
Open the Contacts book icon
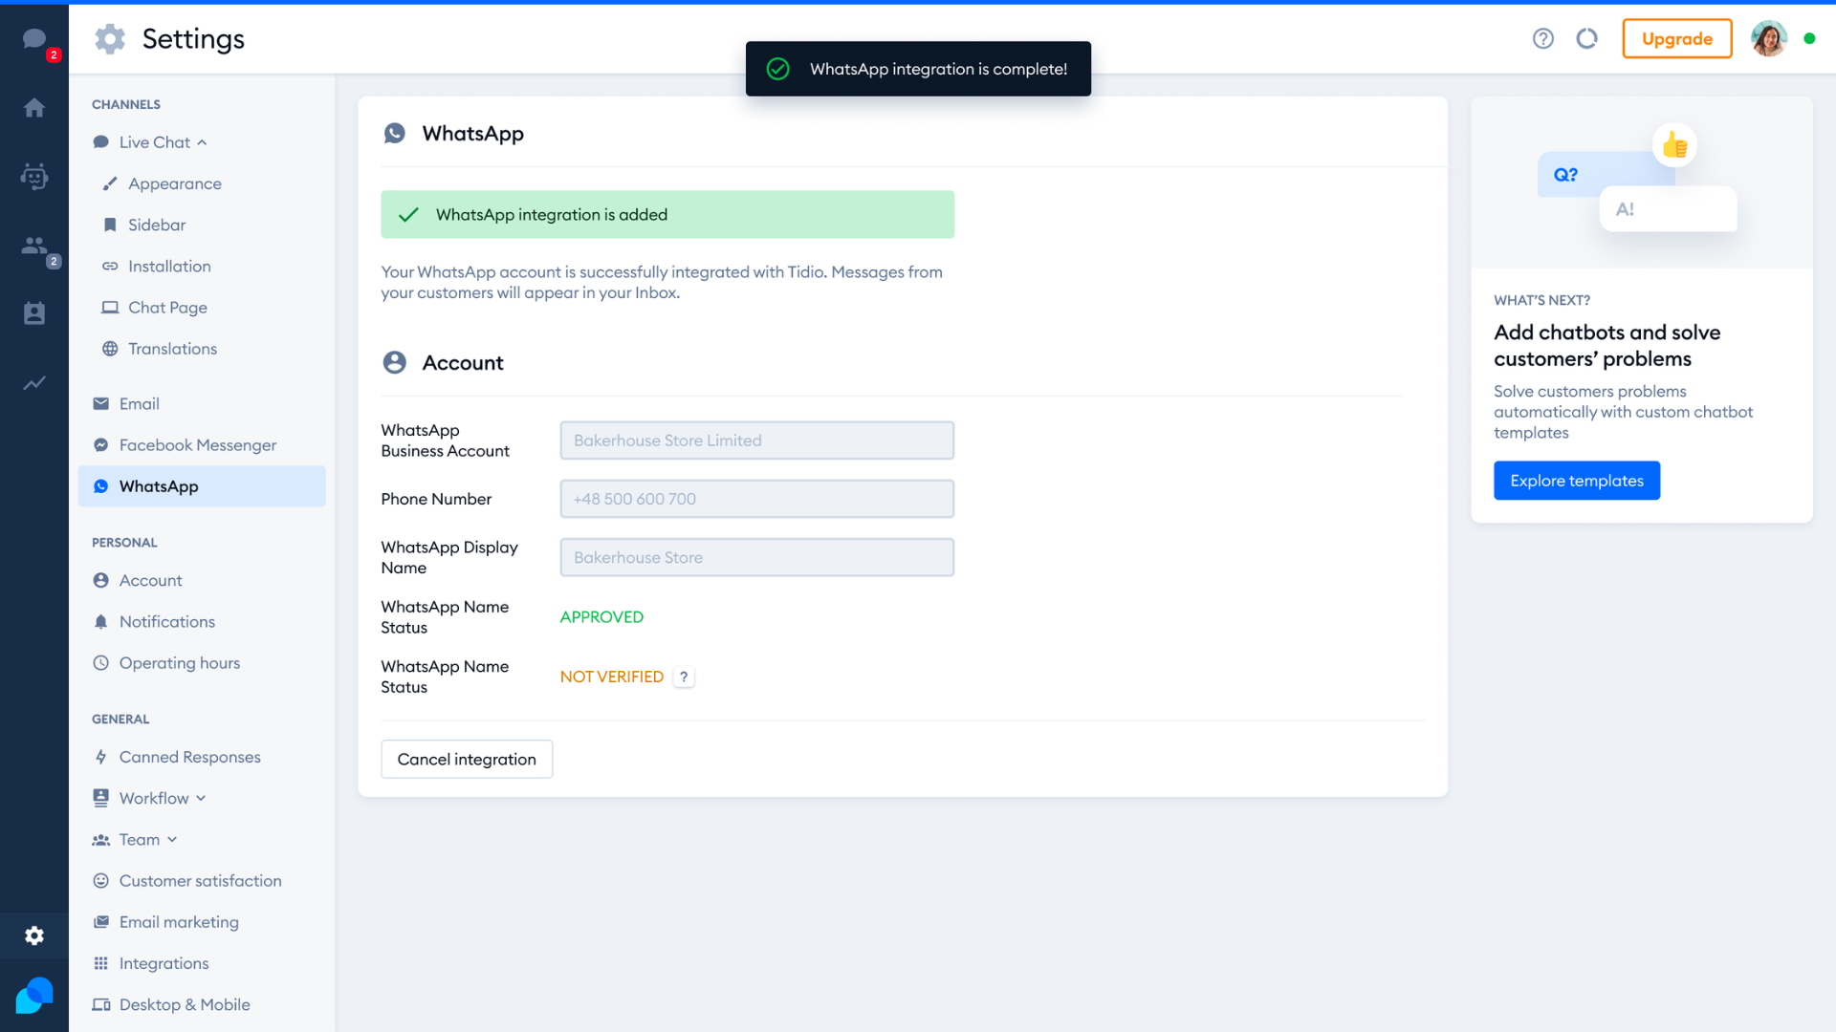34,313
